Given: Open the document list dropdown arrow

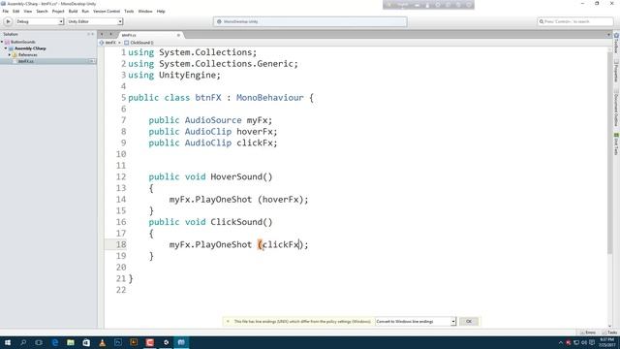Looking at the screenshot, I should [608, 35].
